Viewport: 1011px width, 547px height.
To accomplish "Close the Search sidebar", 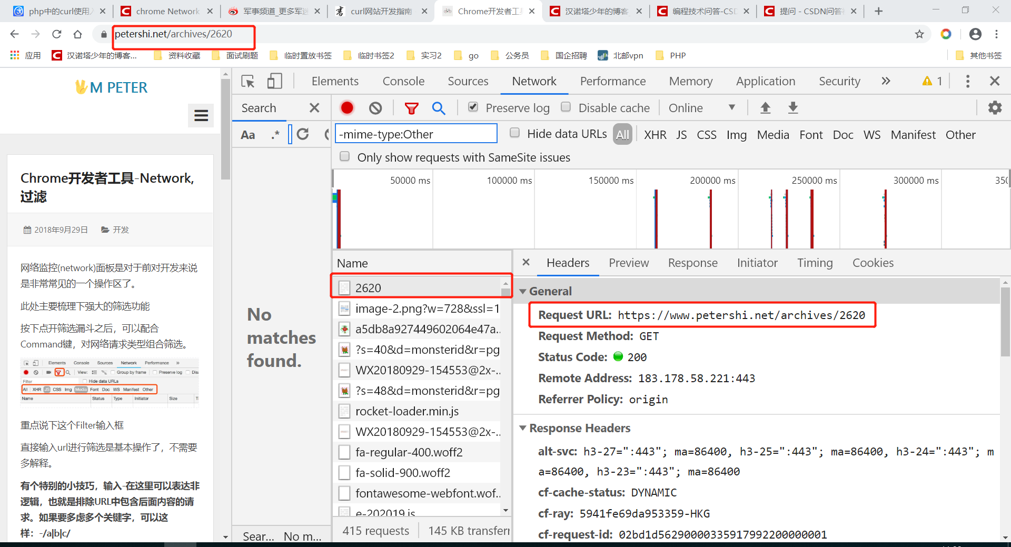I will click(314, 108).
